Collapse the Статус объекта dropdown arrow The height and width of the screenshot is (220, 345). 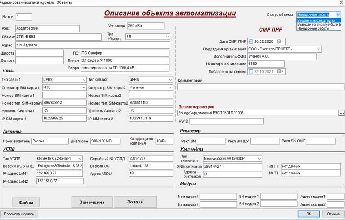click(338, 15)
